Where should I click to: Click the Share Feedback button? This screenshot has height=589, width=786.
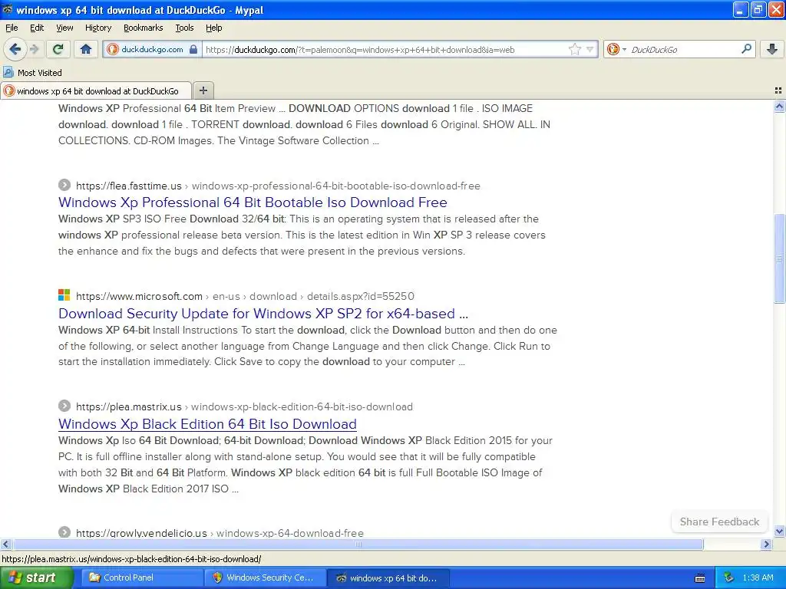pos(719,522)
